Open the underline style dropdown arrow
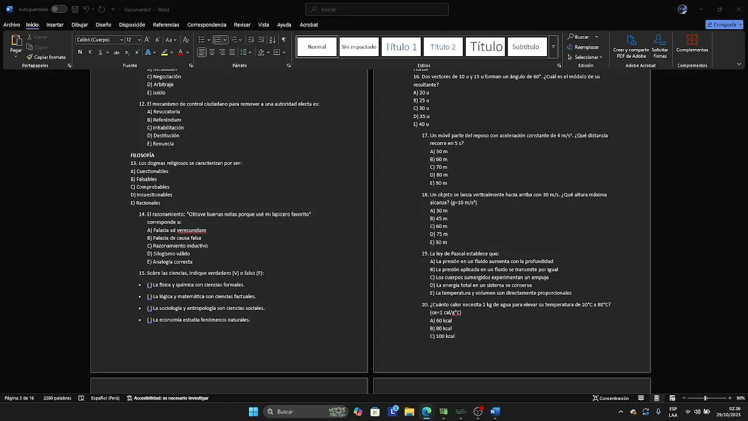The image size is (748, 421). coord(107,53)
